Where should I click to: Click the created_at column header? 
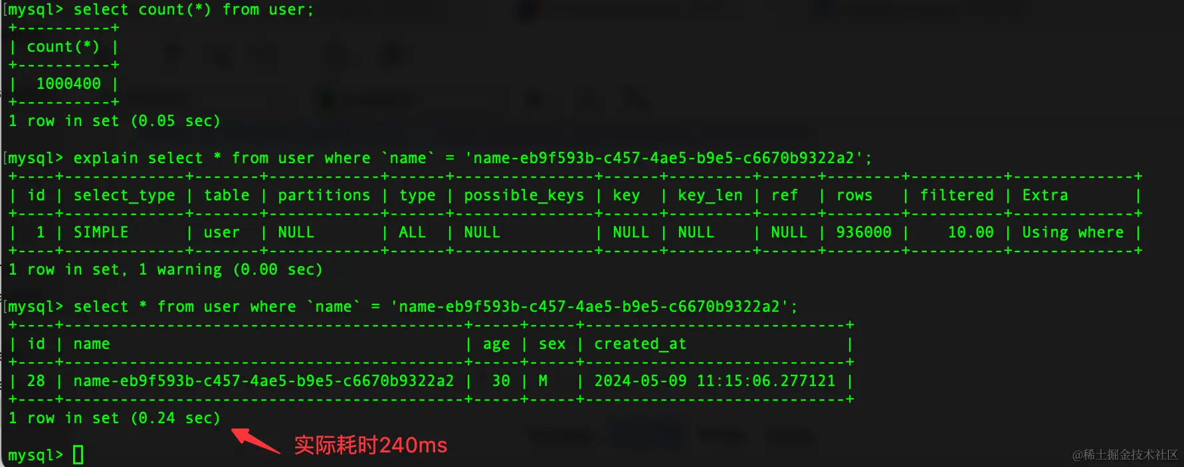coord(640,344)
